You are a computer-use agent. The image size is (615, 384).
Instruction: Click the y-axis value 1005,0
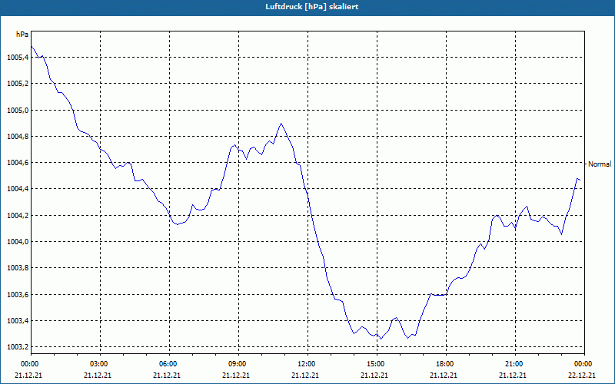click(x=18, y=111)
